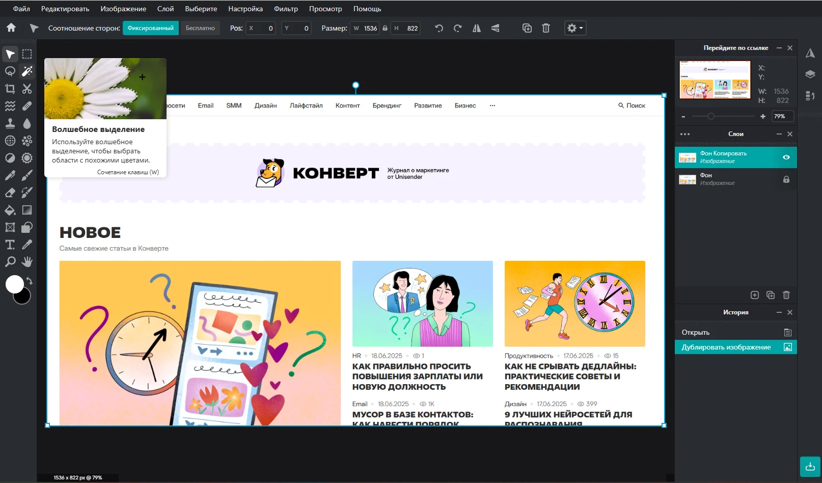Click the white foreground color swatch
Viewport: 822px width, 483px height.
pos(14,284)
